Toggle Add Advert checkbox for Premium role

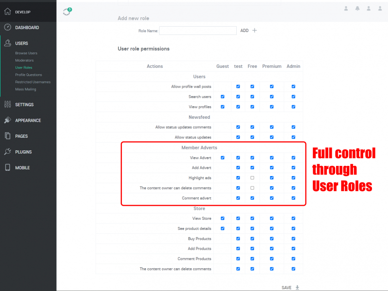[272, 168]
